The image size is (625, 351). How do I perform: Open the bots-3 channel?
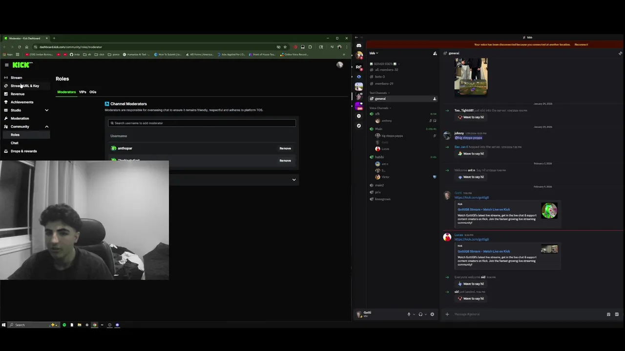tap(380, 77)
